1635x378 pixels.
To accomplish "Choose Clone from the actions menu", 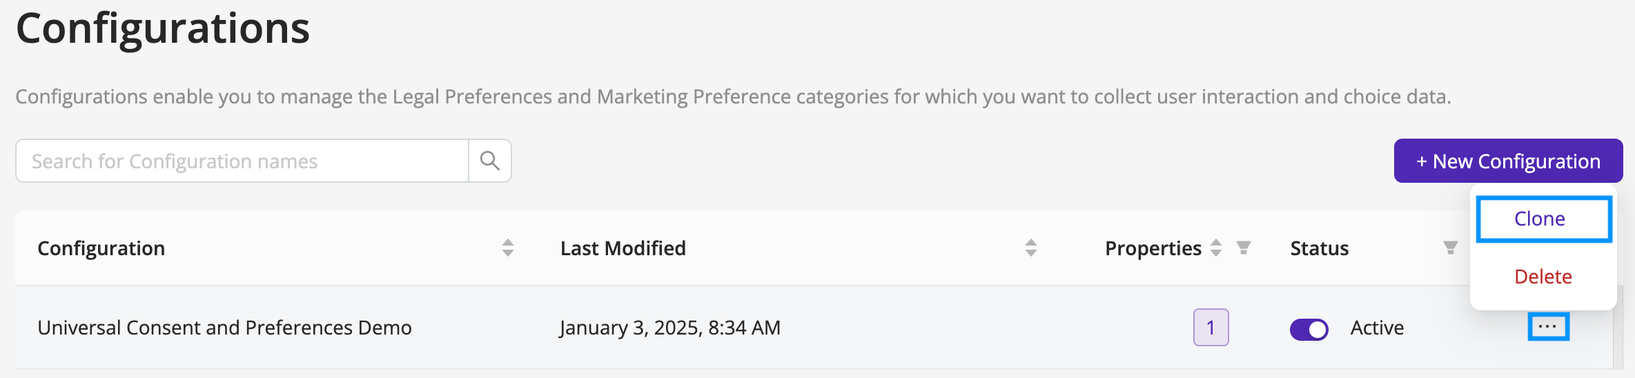I will 1544,219.
